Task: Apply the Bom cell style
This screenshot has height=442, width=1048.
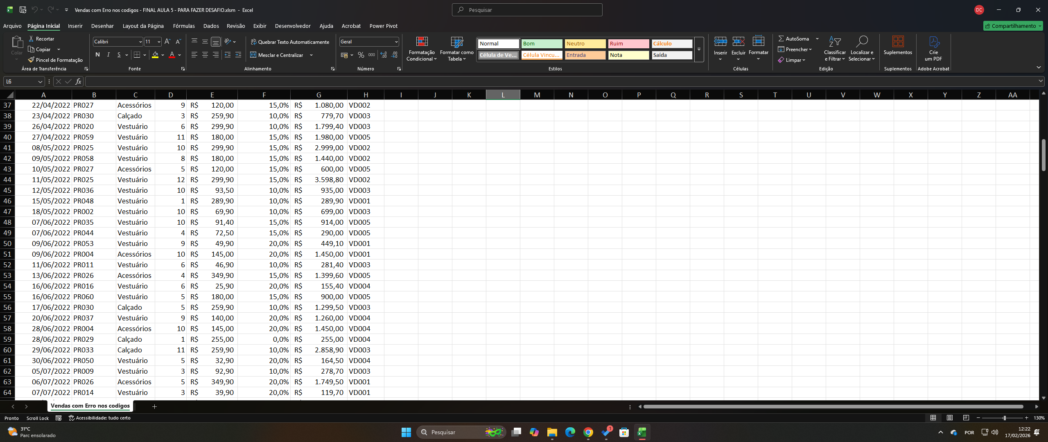Action: tap(542, 43)
